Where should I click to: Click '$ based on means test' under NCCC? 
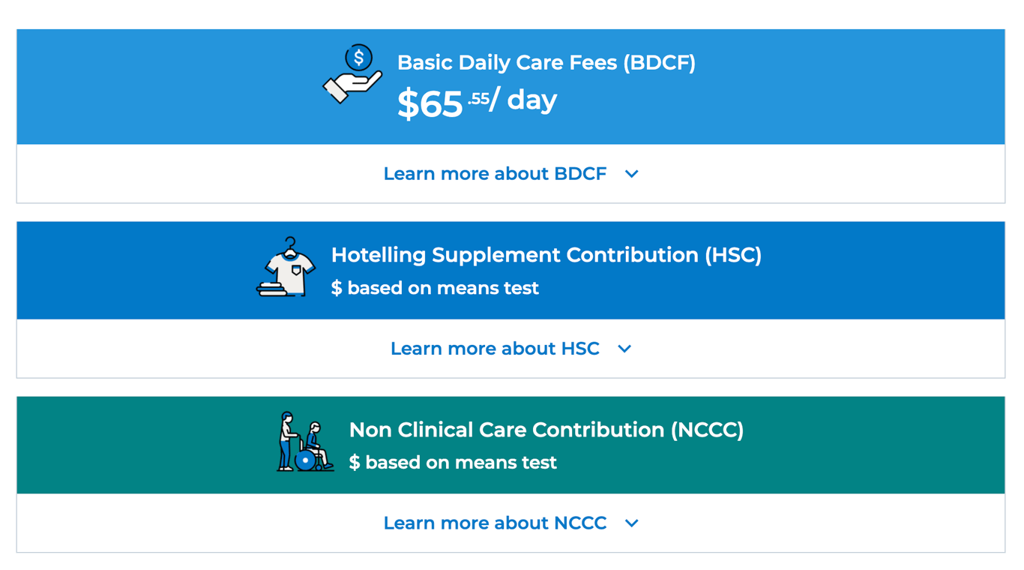[x=453, y=463]
